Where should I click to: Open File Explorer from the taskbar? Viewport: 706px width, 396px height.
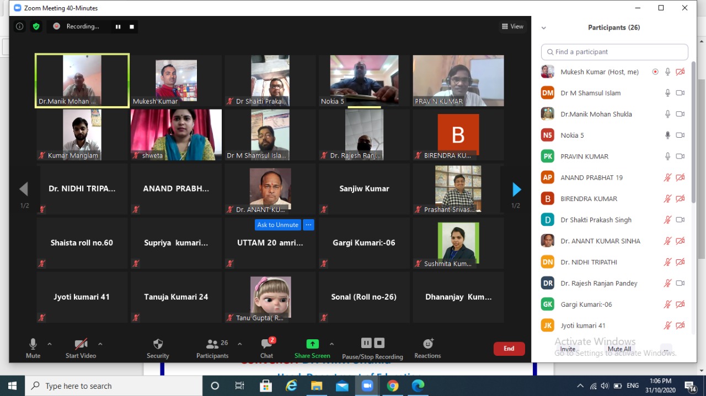tap(317, 386)
